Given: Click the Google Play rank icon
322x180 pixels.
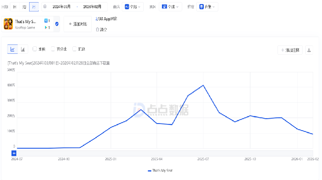Looking at the screenshot, I should pos(46,28).
